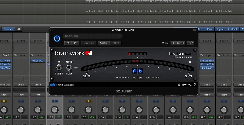
Task: Click the Plugin Alliance logo
Action: (x=62, y=85)
